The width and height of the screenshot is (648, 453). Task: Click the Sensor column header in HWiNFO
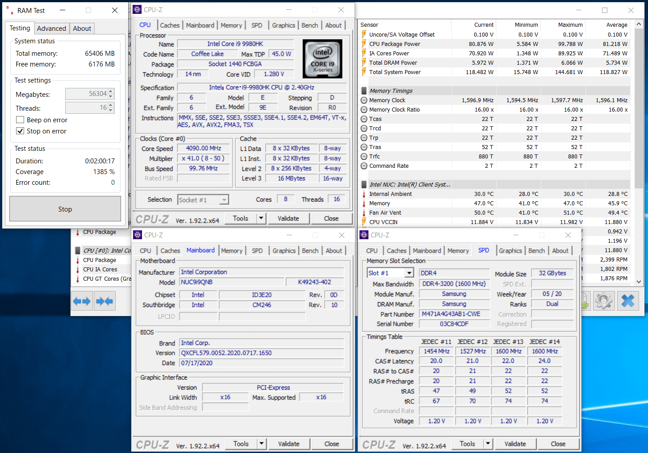tap(405, 25)
